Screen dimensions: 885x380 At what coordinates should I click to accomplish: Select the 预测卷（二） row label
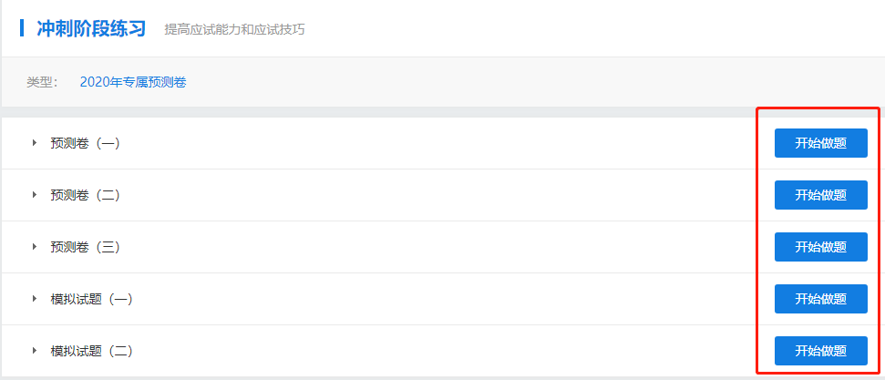point(85,195)
